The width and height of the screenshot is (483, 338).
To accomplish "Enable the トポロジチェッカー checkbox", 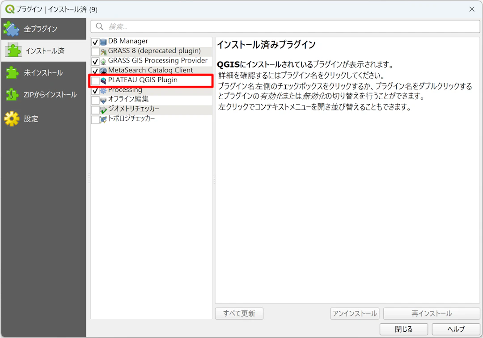I will 95,120.
